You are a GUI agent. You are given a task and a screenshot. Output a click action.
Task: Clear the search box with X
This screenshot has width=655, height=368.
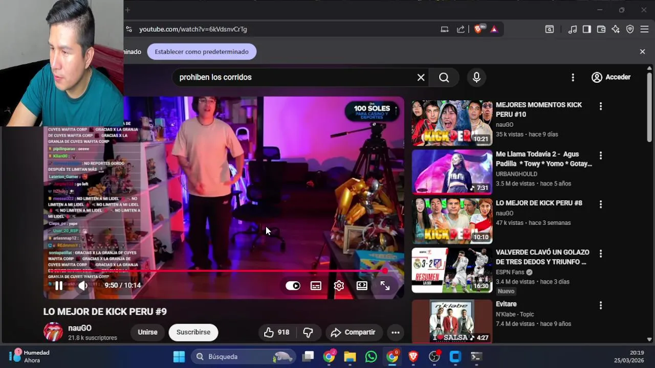(421, 77)
